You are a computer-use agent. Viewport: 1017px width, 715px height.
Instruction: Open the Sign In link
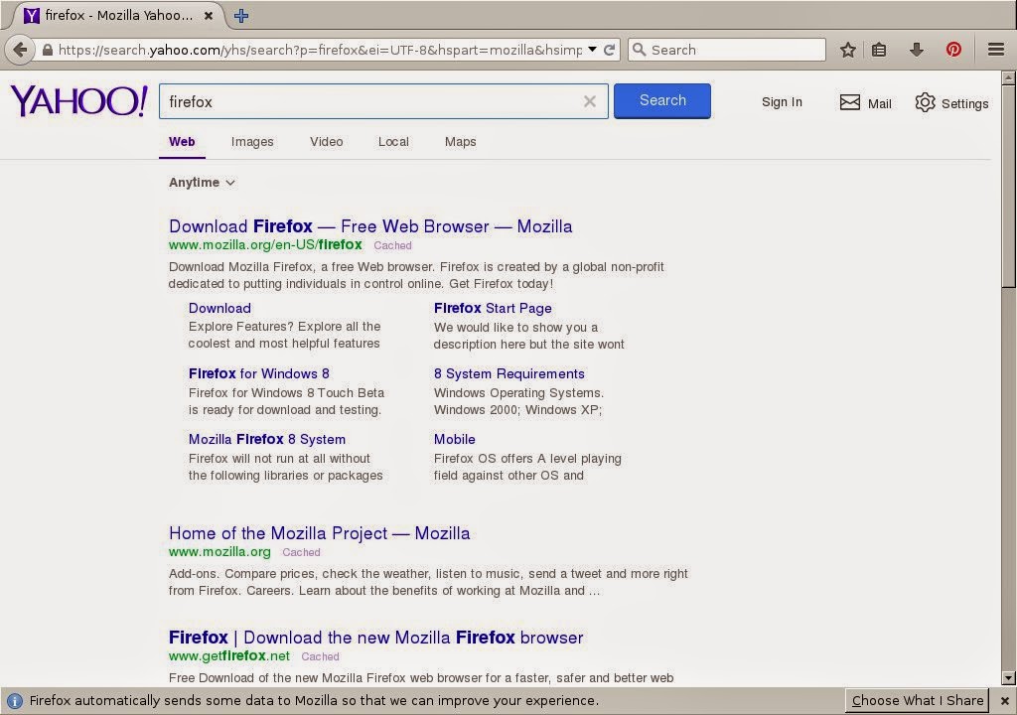coord(782,102)
